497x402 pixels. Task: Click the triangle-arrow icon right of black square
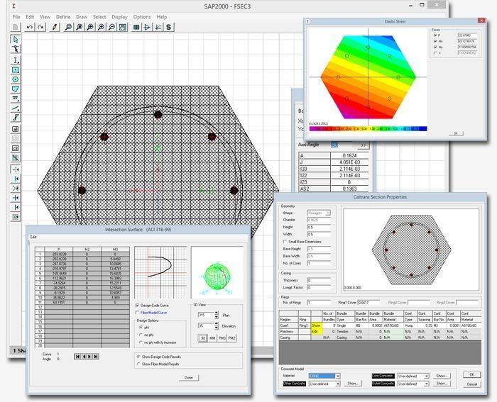(x=147, y=27)
